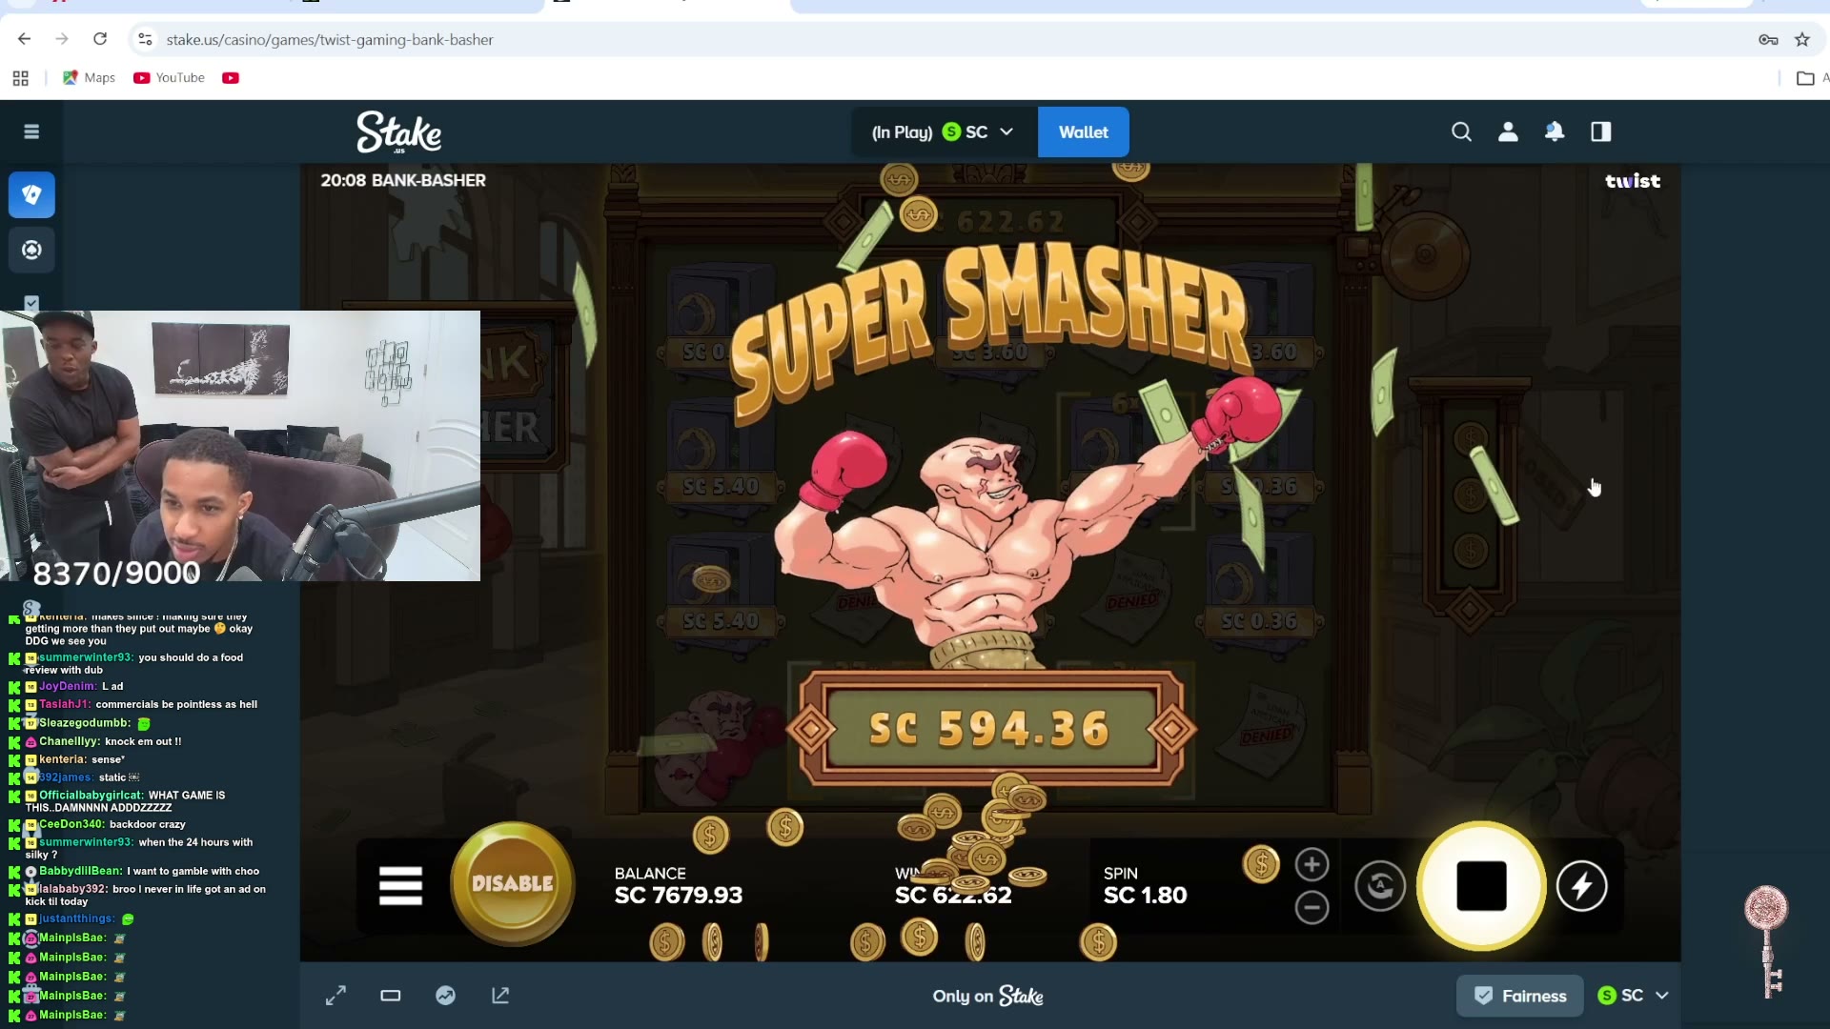Open the YouTube labeled bookmark
This screenshot has height=1029, width=1830.
[170, 78]
